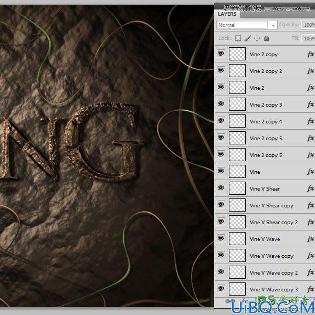
Task: Click the Vine layer thumbnail
Action: (x=237, y=172)
